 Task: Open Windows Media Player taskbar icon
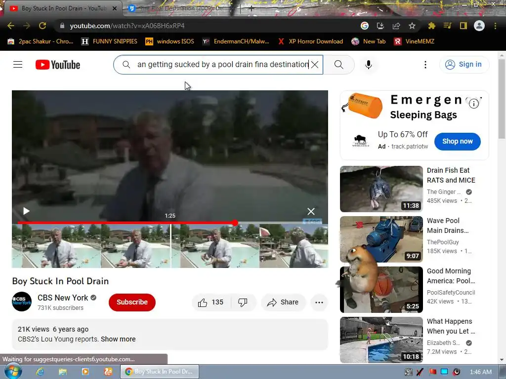(x=85, y=372)
